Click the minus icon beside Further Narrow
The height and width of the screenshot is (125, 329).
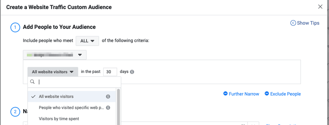point(225,94)
